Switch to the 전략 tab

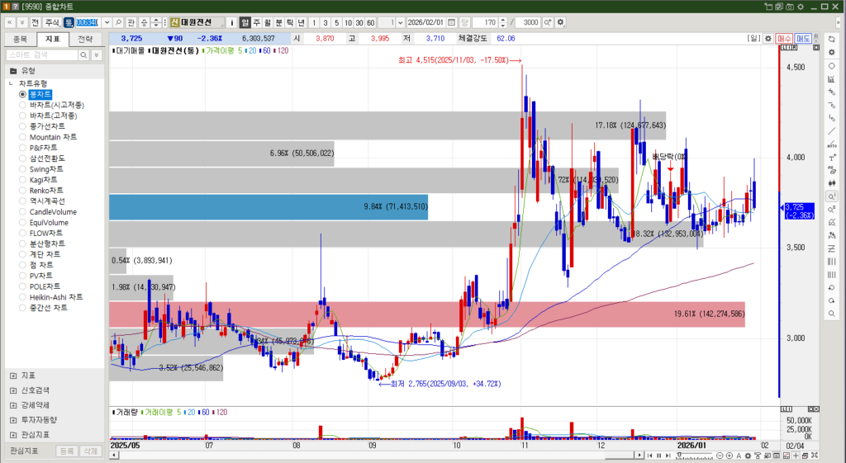(85, 39)
